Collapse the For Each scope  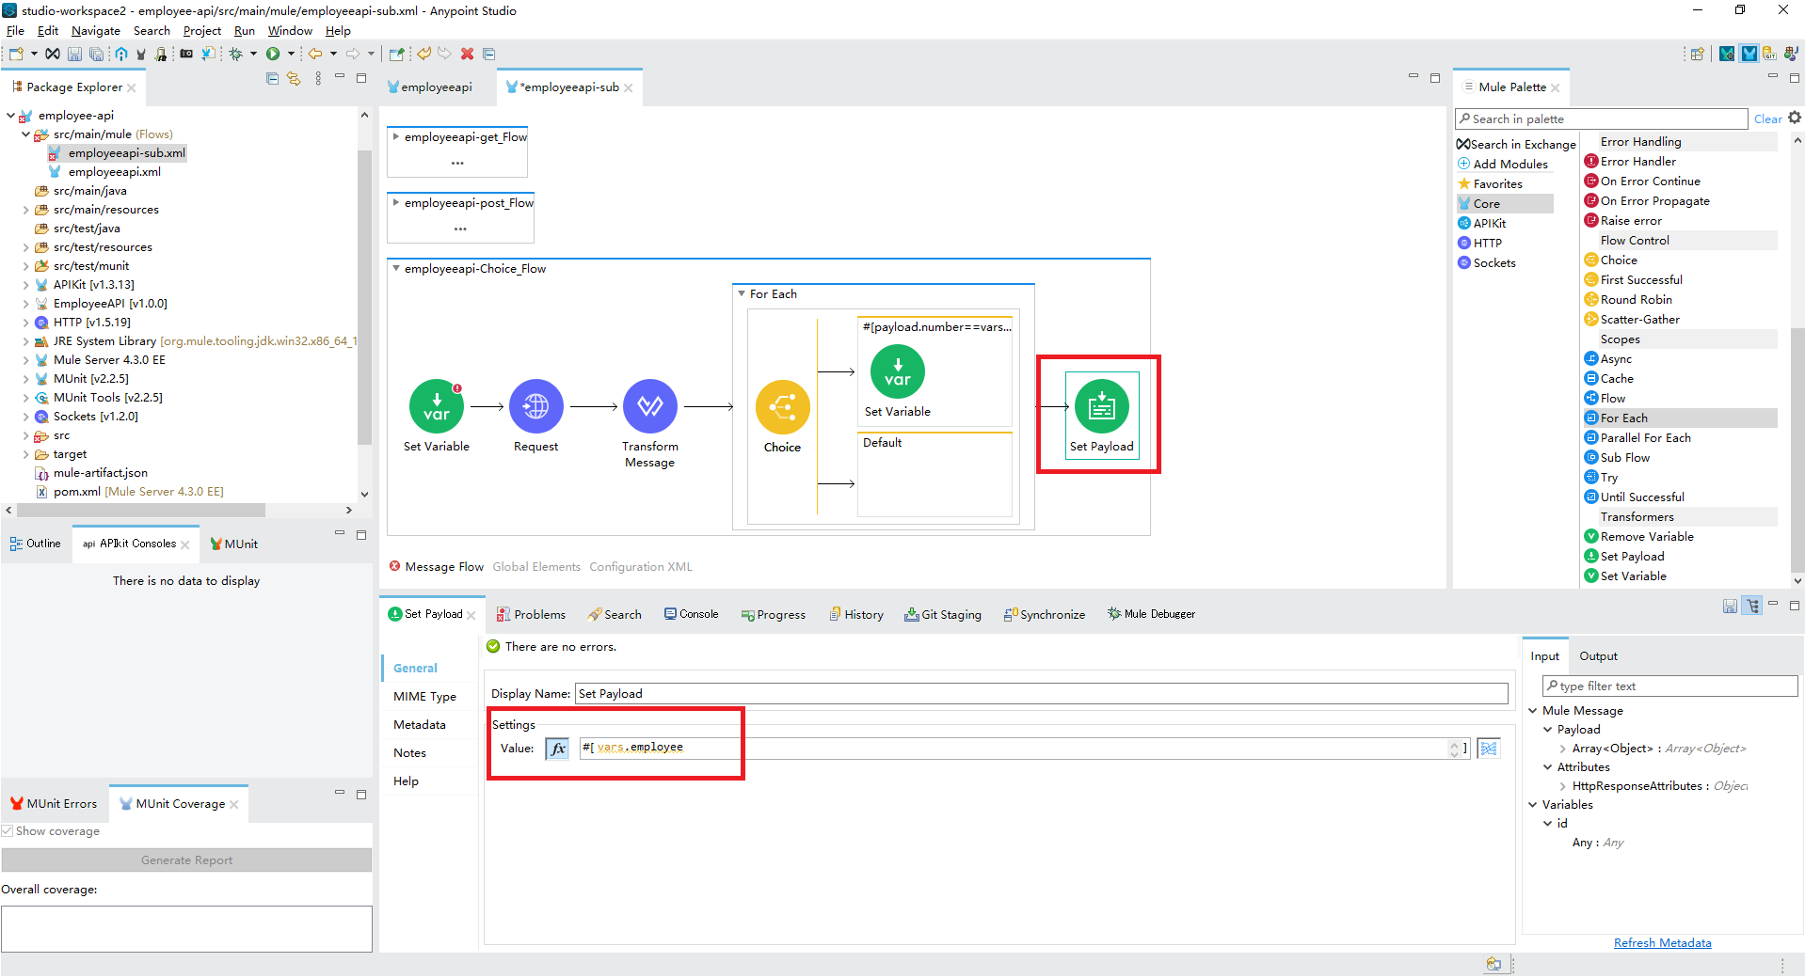(742, 294)
